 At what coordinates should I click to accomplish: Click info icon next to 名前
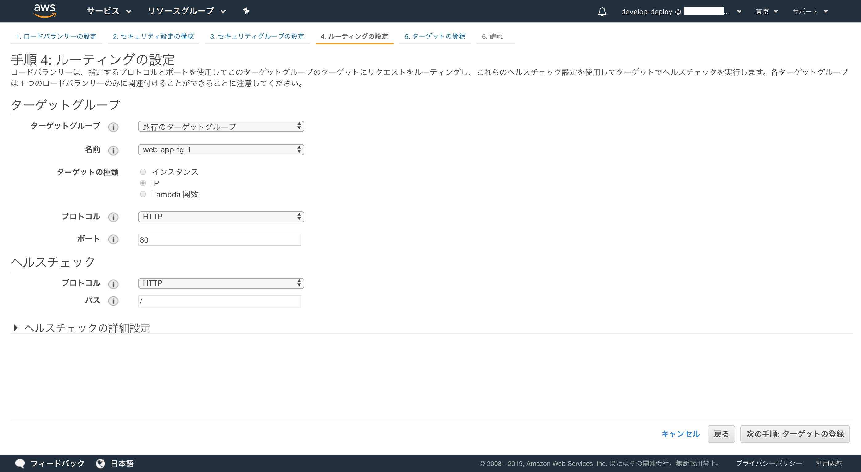[113, 150]
